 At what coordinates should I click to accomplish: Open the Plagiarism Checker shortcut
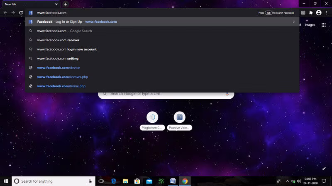pyautogui.click(x=152, y=121)
